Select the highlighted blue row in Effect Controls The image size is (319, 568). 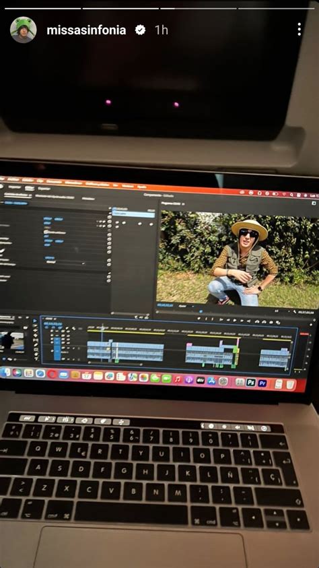pos(133,214)
